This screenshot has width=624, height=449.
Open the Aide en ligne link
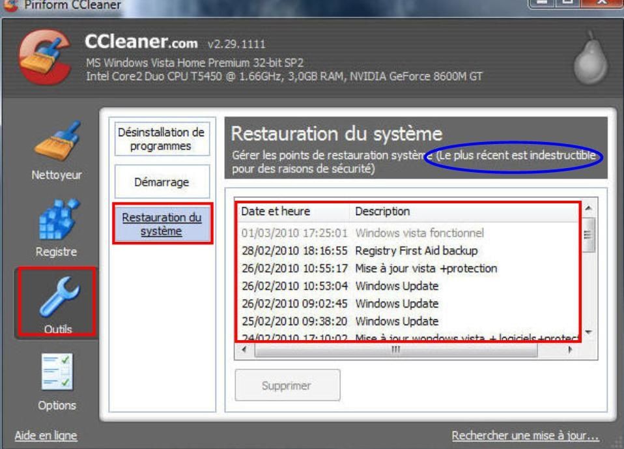[x=46, y=435]
